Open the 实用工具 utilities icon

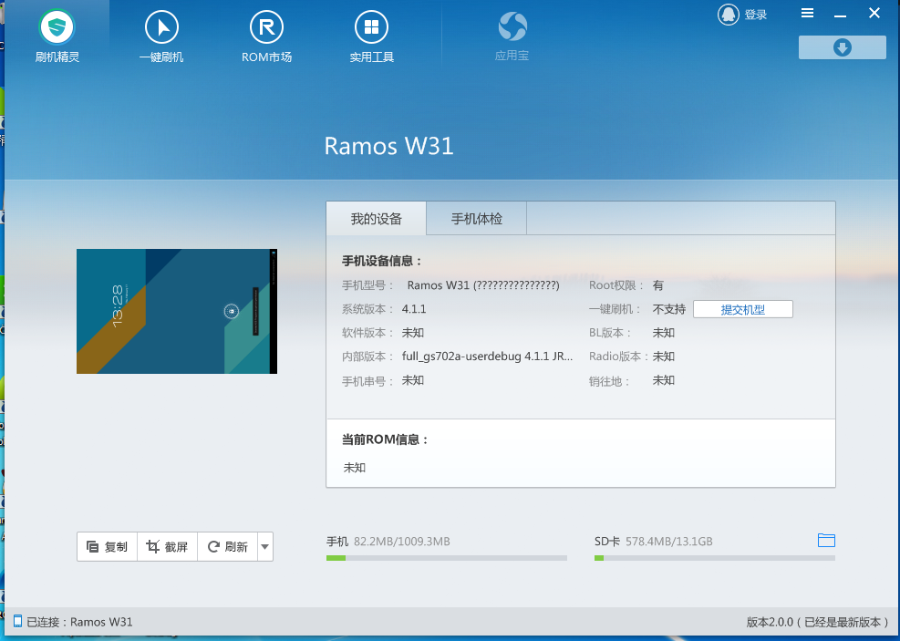point(371,27)
